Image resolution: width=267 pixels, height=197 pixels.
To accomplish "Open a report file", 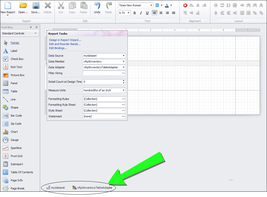I will pos(23,8).
